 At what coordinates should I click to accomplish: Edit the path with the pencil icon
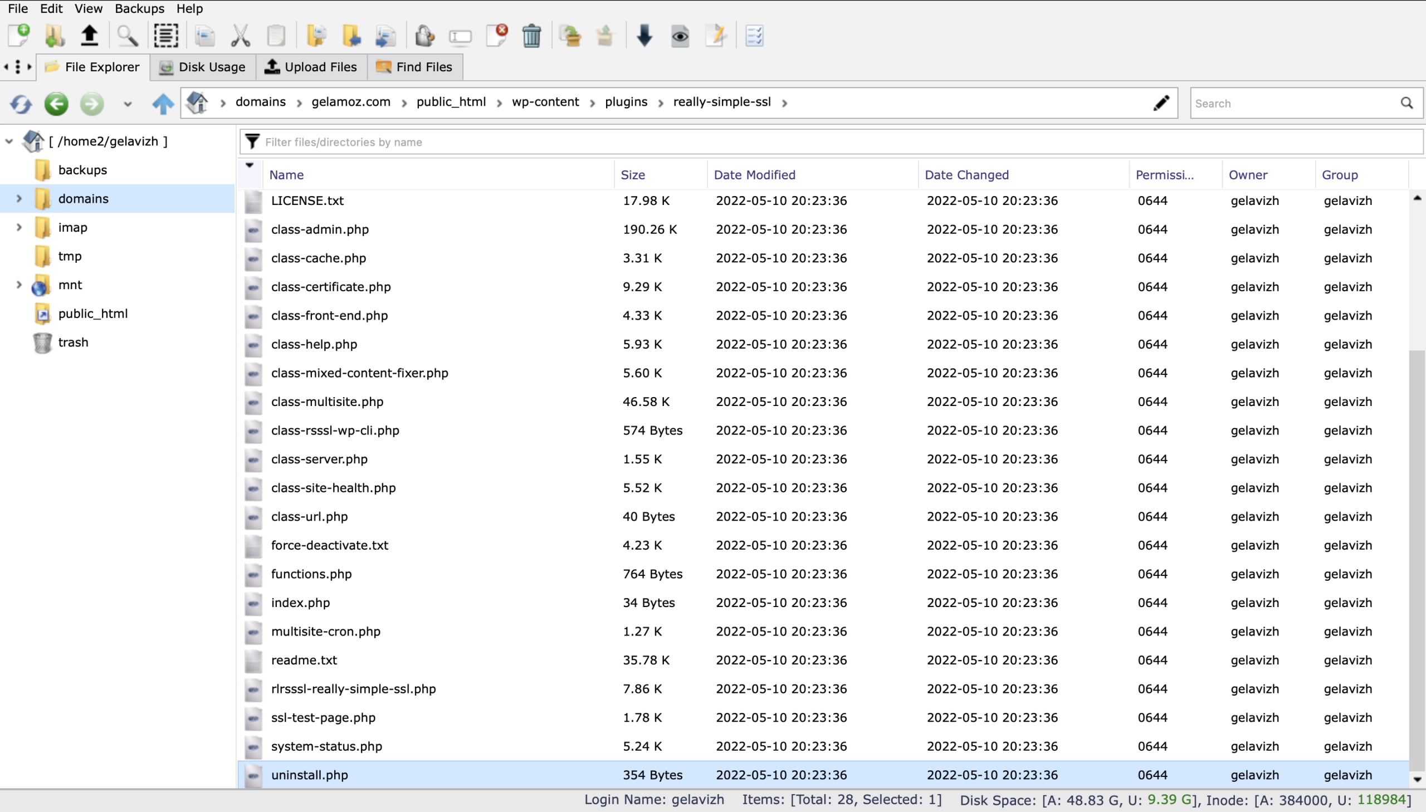pyautogui.click(x=1161, y=102)
